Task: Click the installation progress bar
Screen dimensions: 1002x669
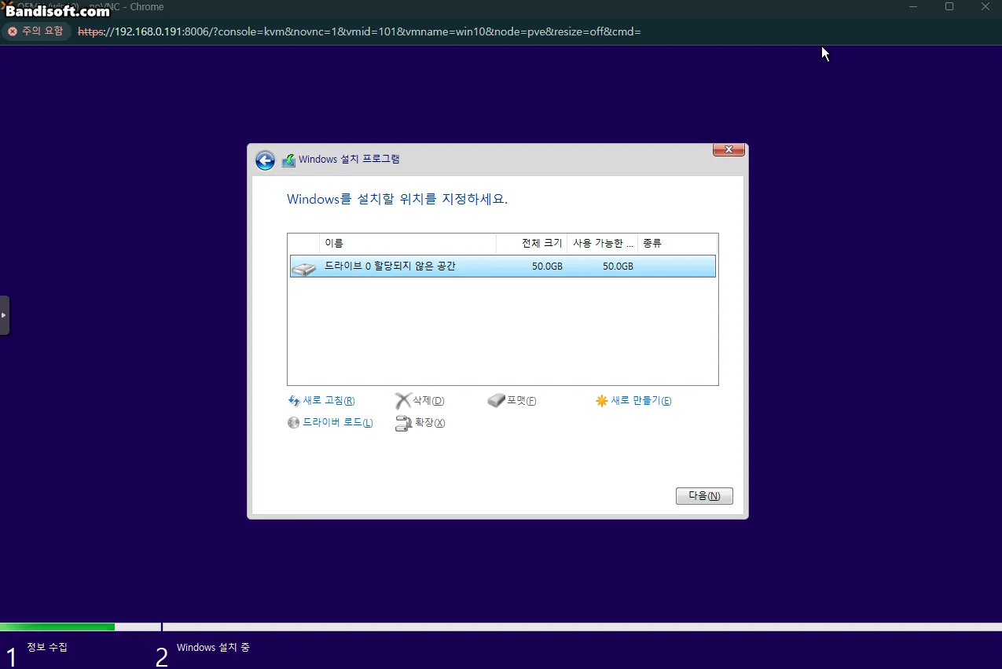Action: click(501, 627)
